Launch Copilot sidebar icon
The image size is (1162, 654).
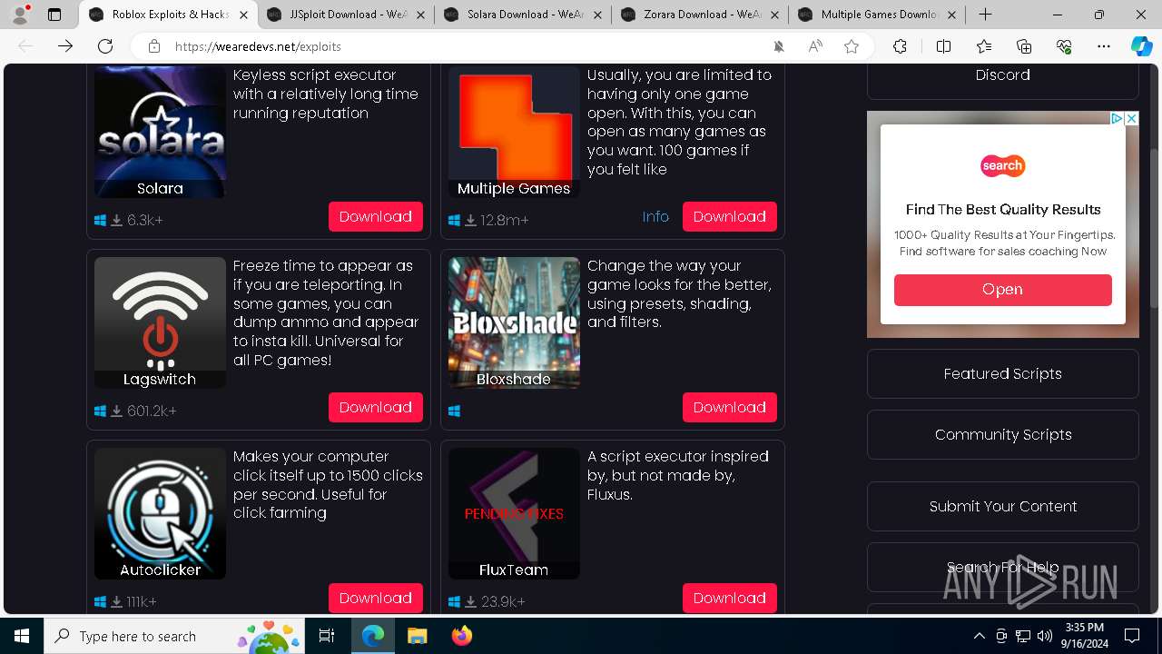click(x=1141, y=46)
